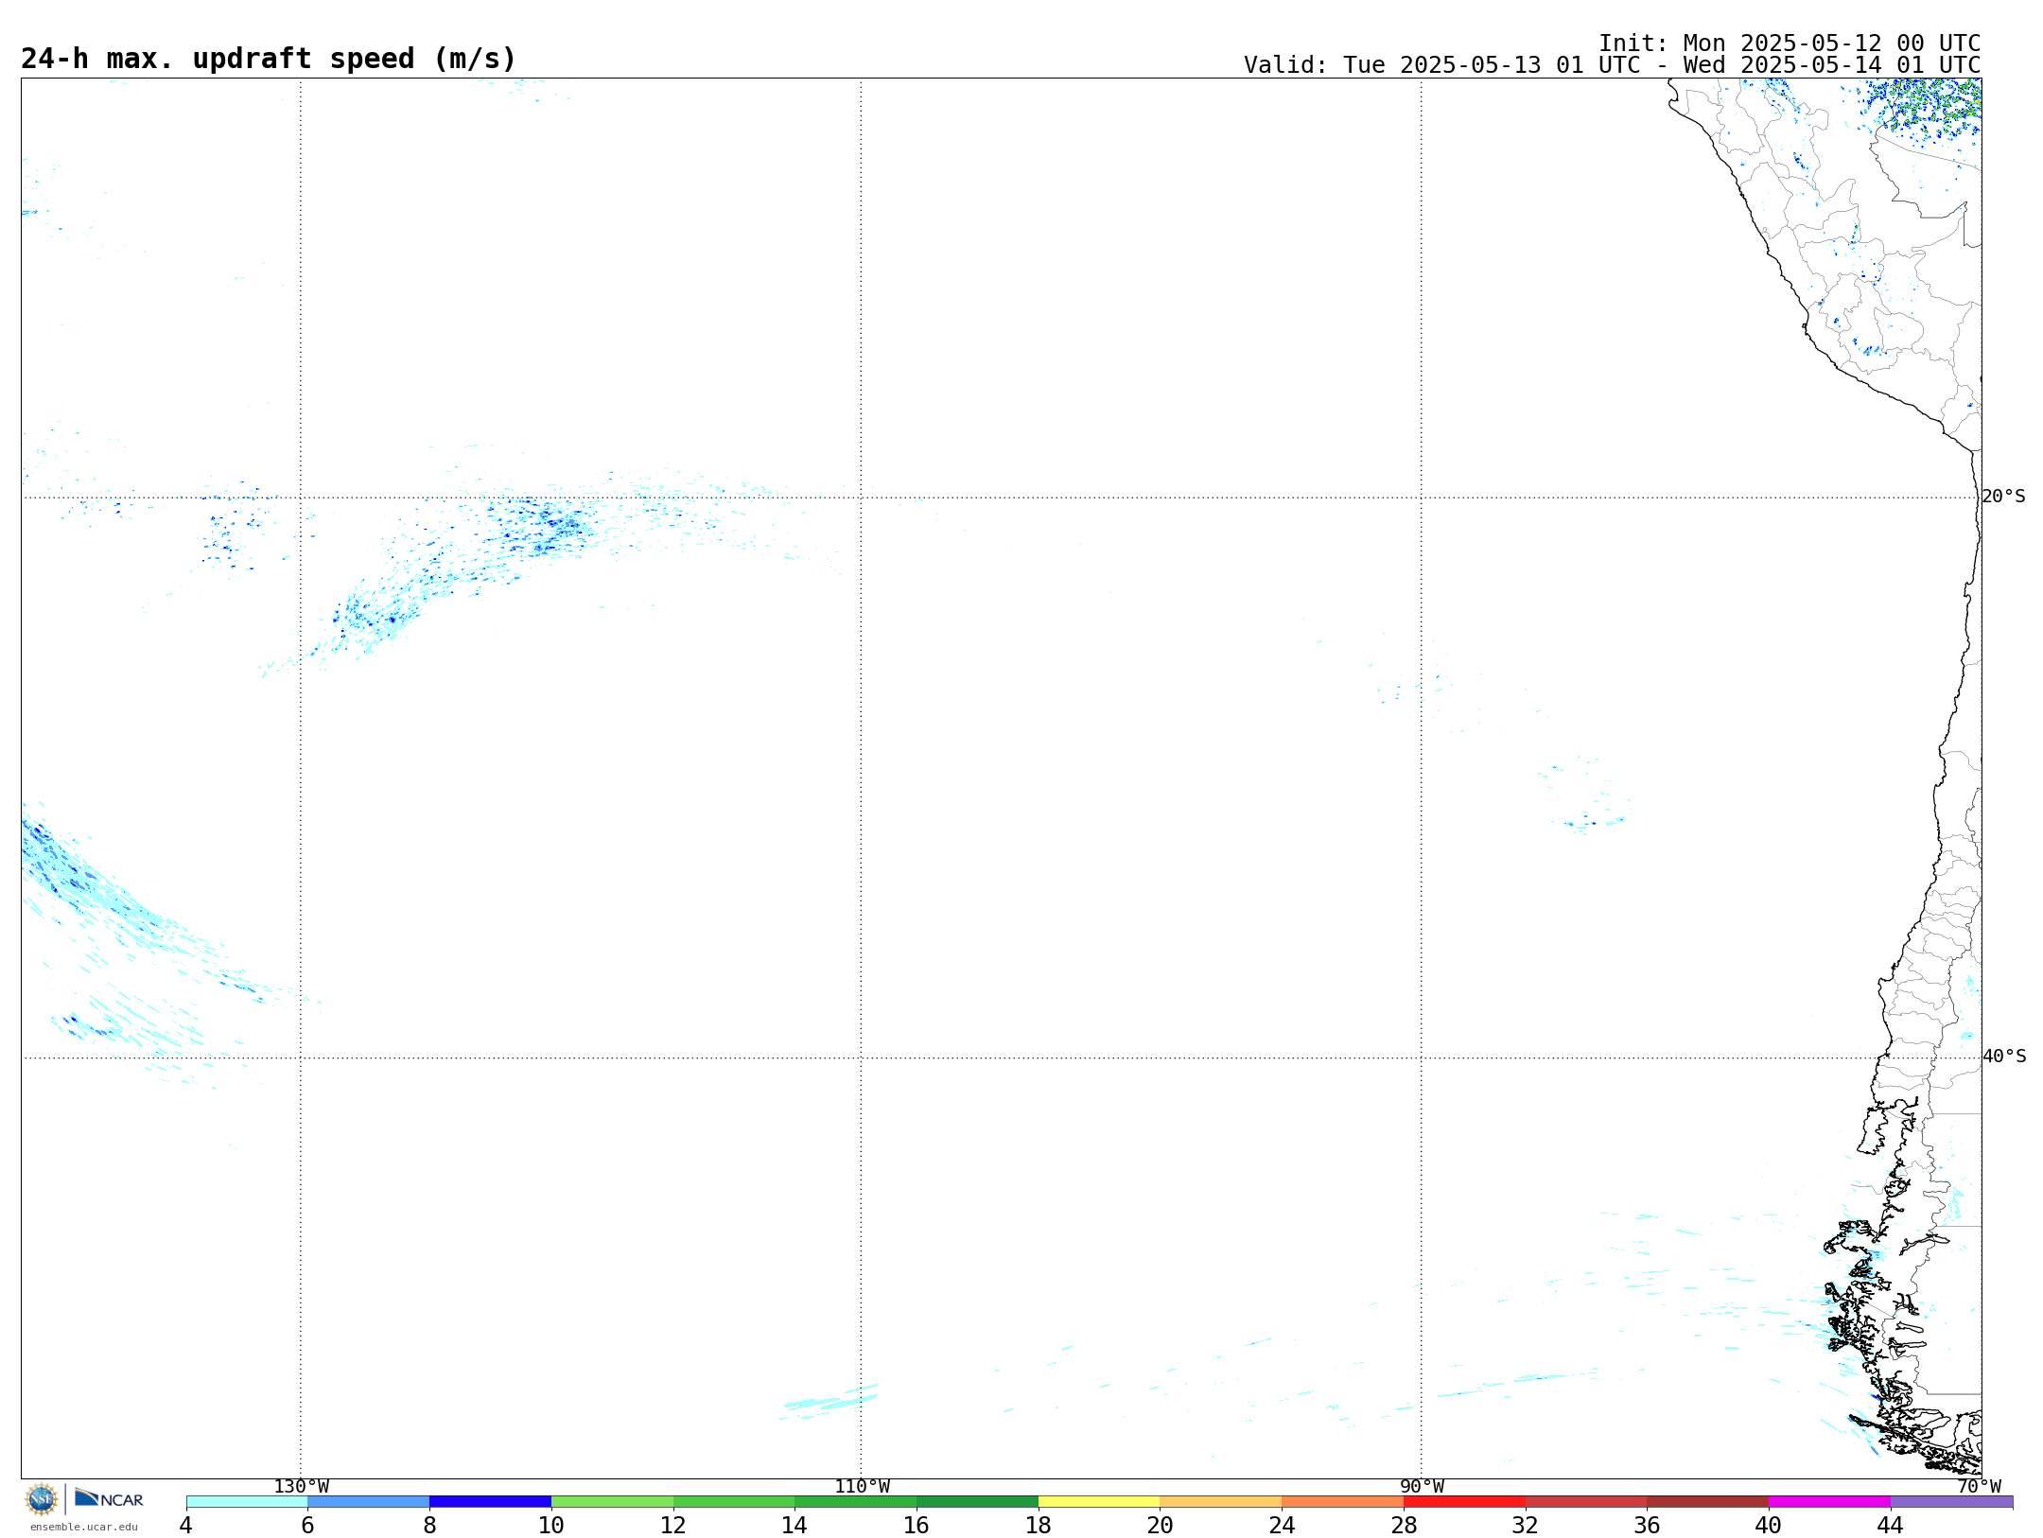The height and width of the screenshot is (1538, 2043).
Task: Click the dark green 16–18 colorbar segment
Action: pyautogui.click(x=977, y=1502)
